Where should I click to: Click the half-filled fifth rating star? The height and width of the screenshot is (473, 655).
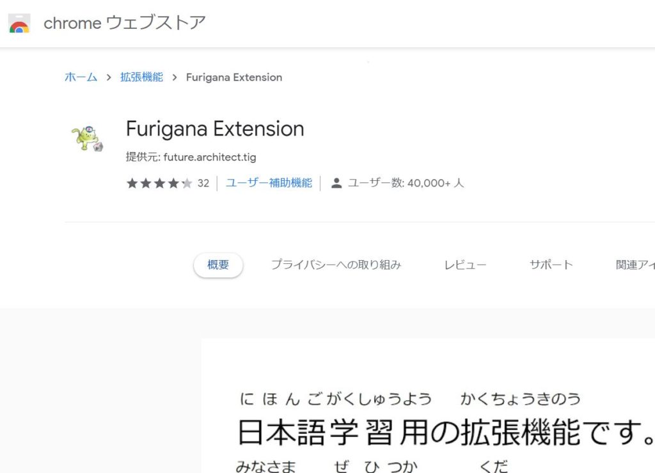pos(187,183)
